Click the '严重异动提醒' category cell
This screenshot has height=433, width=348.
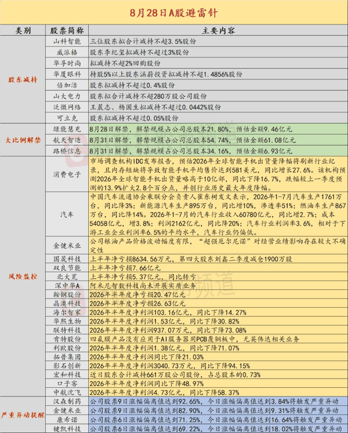[x=23, y=415]
